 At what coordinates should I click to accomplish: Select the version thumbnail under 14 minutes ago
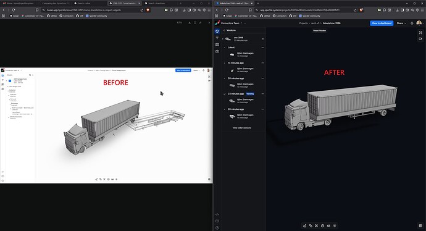point(232,70)
